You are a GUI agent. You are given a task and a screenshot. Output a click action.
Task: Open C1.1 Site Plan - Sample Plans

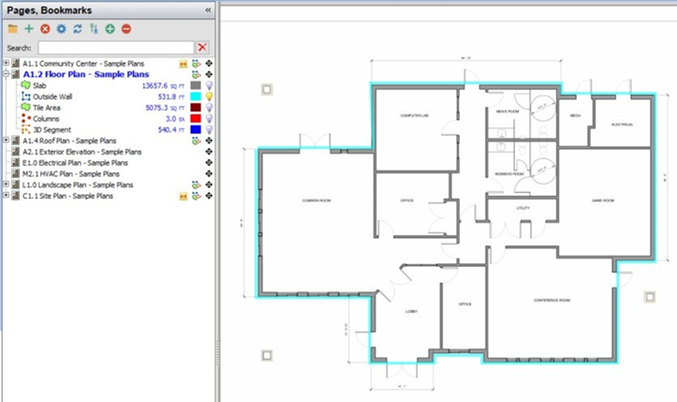click(67, 196)
